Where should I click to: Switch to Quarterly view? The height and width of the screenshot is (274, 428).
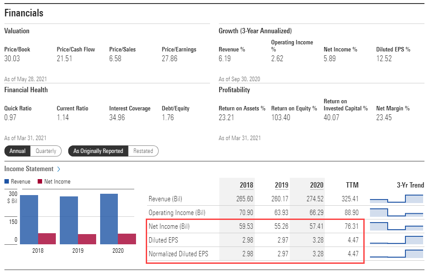(x=46, y=151)
